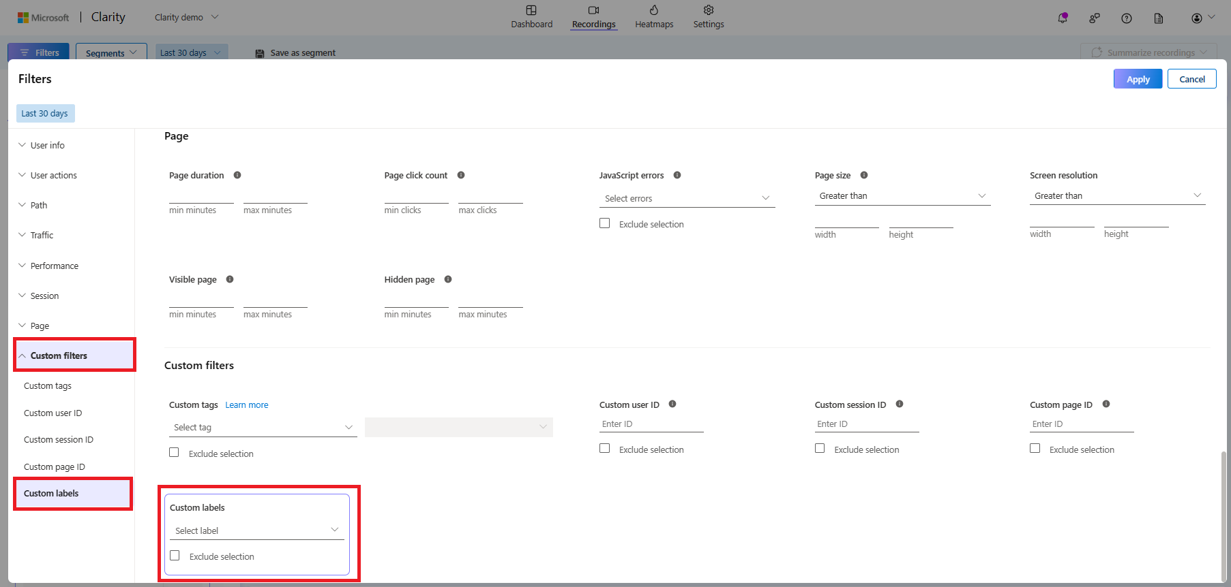Image resolution: width=1231 pixels, height=587 pixels.
Task: Open the people sharing icon
Action: (1095, 18)
